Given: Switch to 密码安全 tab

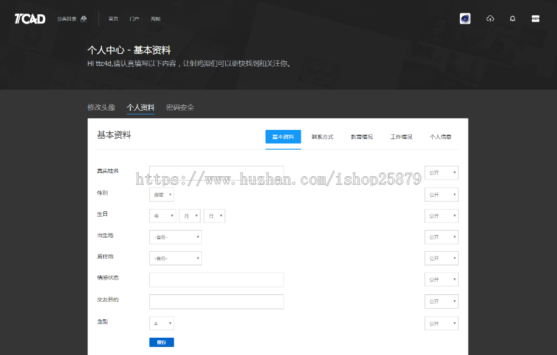Looking at the screenshot, I should tap(180, 107).
